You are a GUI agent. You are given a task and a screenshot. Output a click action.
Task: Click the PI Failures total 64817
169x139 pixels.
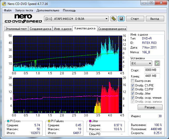(x=77, y=133)
